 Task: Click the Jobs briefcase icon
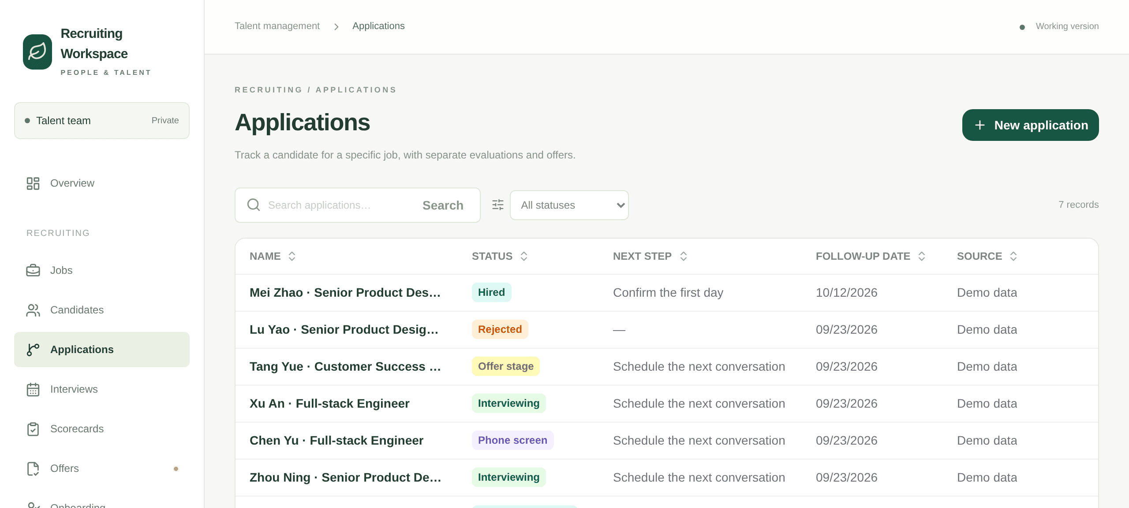coord(33,270)
